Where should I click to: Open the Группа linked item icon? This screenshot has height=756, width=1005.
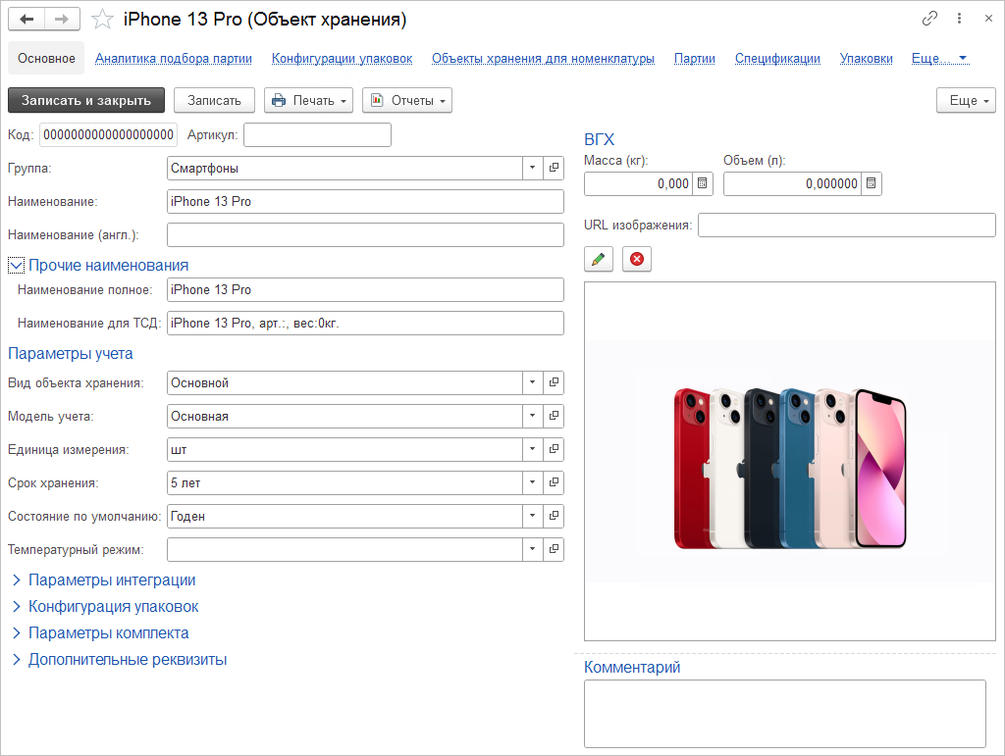coord(554,169)
